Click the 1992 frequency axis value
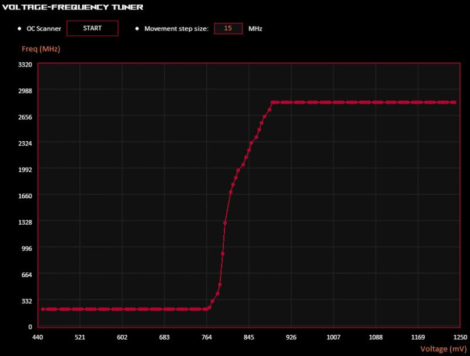The width and height of the screenshot is (470, 356). click(25, 169)
